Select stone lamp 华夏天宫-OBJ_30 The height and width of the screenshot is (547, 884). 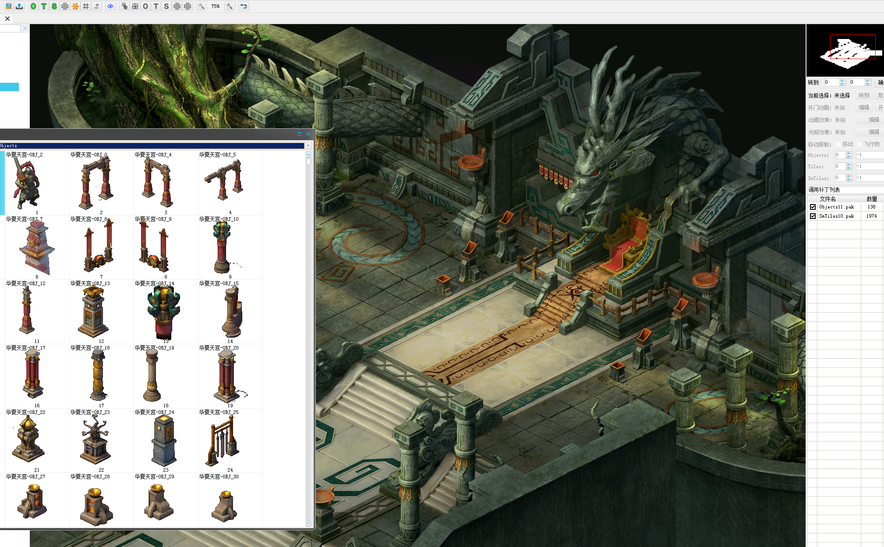tap(230, 500)
